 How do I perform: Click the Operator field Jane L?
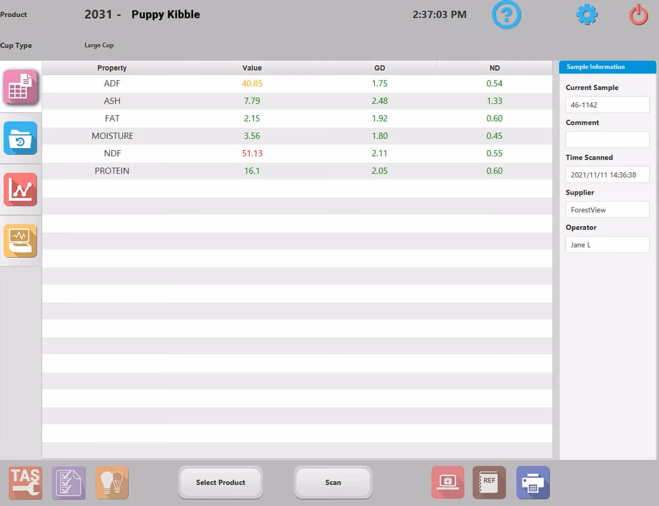608,245
